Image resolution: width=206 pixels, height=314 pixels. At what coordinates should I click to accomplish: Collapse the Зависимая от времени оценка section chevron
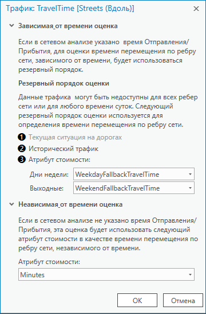12,26
